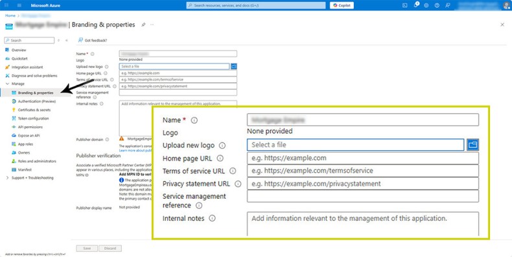Click Home page URL field in enlarged inset
The height and width of the screenshot is (257, 512).
click(x=363, y=158)
